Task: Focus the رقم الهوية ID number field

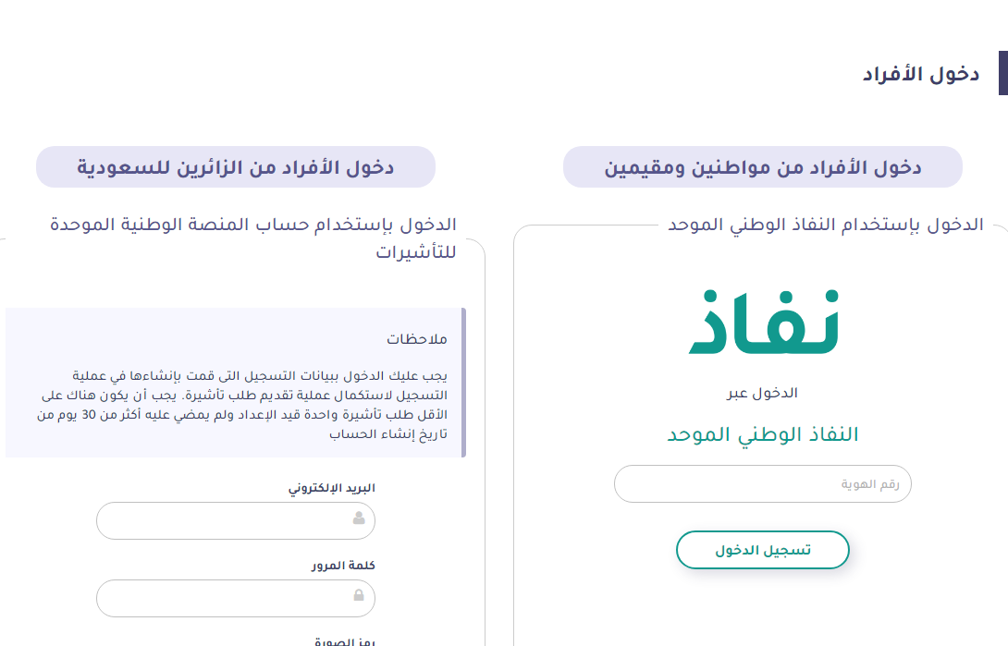Action: tap(762, 484)
